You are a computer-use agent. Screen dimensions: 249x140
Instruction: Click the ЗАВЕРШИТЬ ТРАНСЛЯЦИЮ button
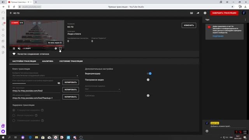click(x=224, y=13)
